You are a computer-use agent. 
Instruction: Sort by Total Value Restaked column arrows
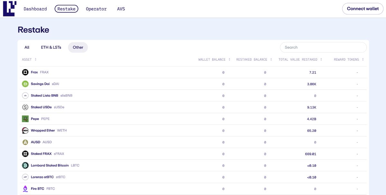tap(321, 60)
